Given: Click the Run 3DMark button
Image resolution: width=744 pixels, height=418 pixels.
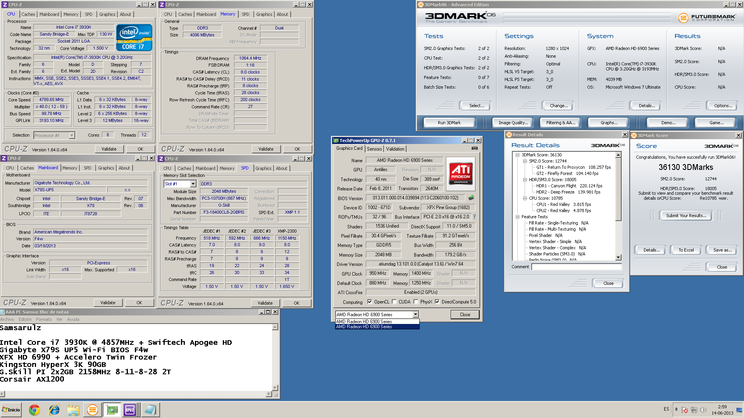Looking at the screenshot, I should point(449,123).
